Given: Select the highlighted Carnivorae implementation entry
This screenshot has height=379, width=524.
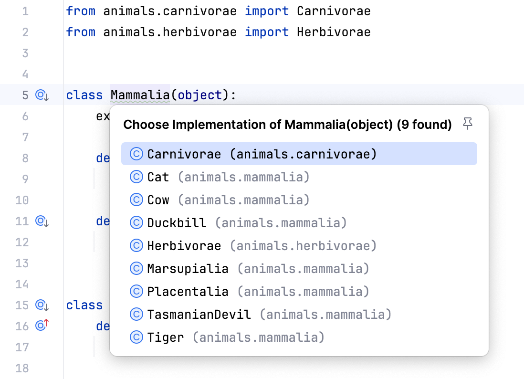Looking at the screenshot, I should tap(183, 154).
